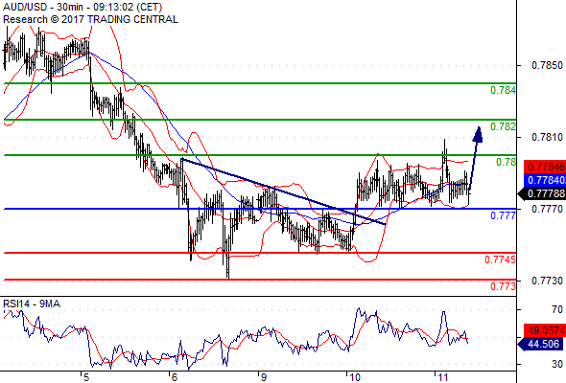Select the blue 0.77840 price tag
This screenshot has width=566, height=383.
click(545, 180)
